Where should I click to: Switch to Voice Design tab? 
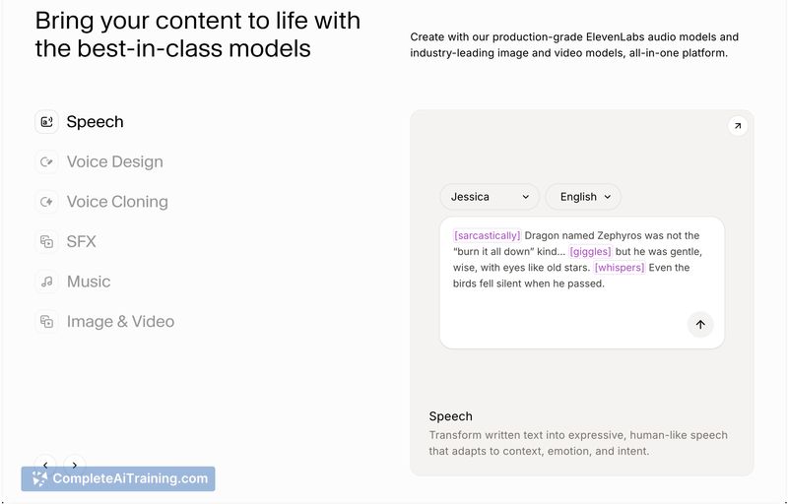point(114,161)
